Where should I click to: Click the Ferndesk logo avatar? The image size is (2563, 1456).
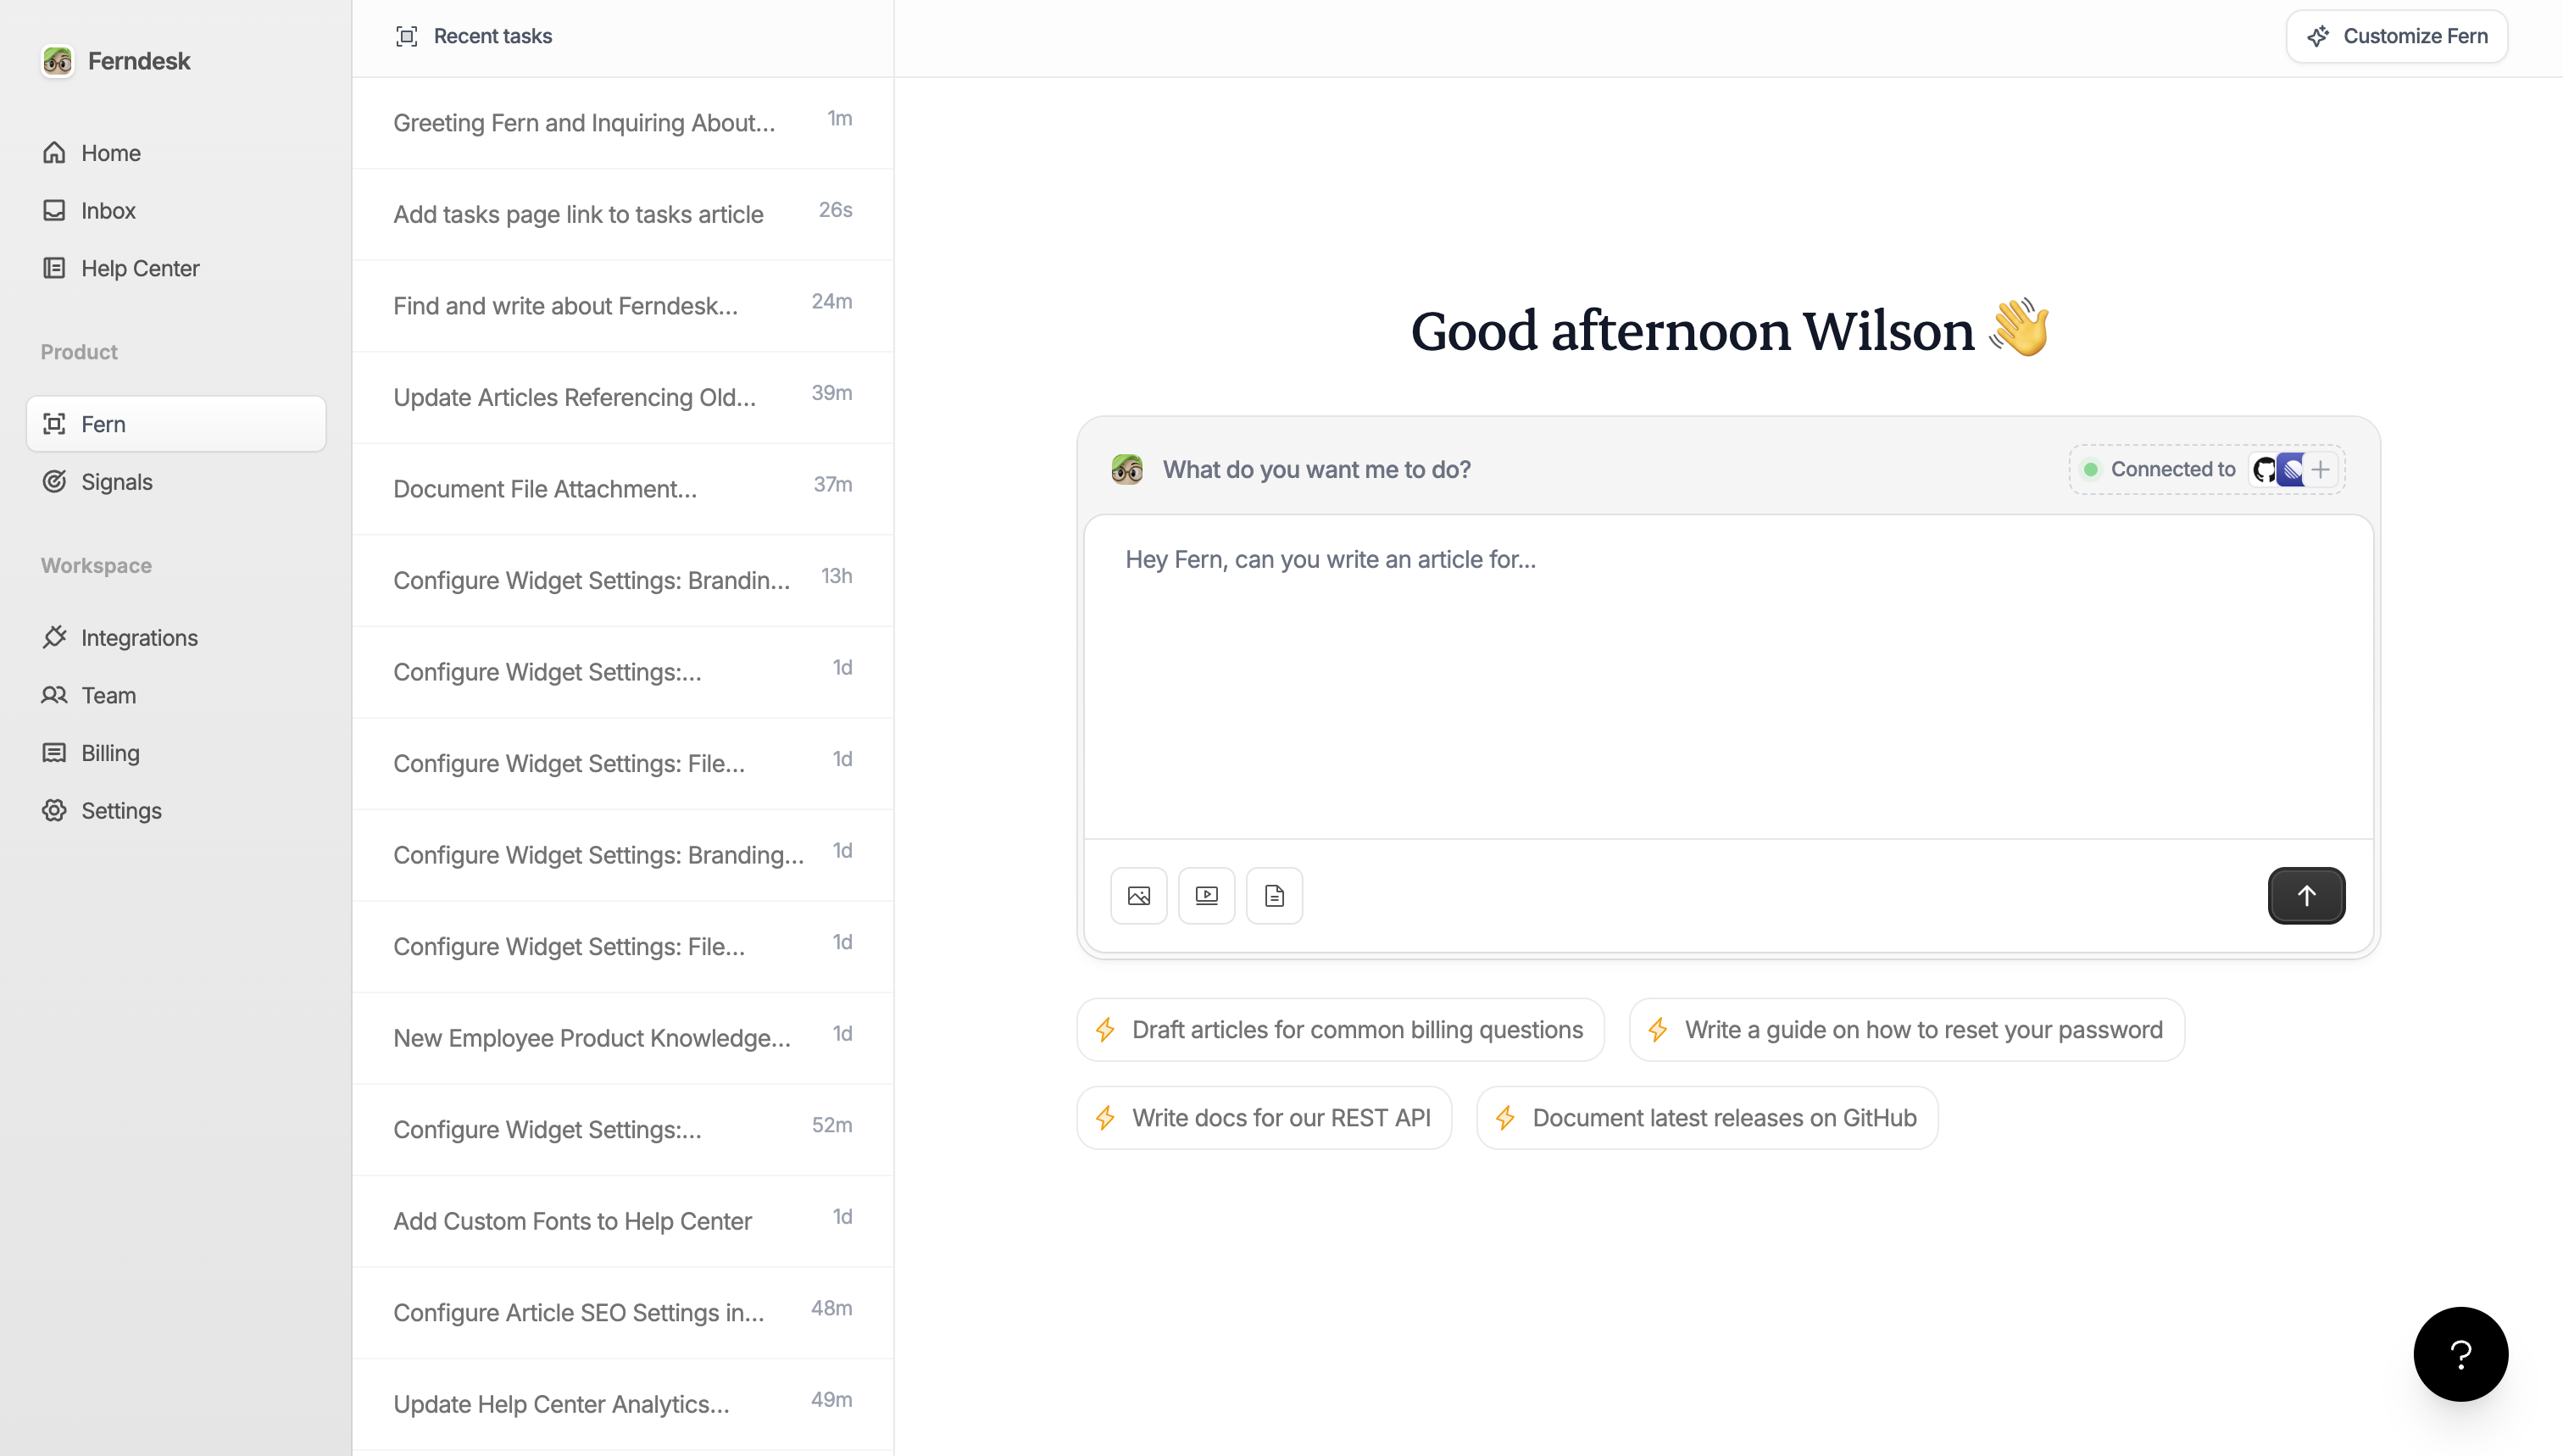(57, 61)
